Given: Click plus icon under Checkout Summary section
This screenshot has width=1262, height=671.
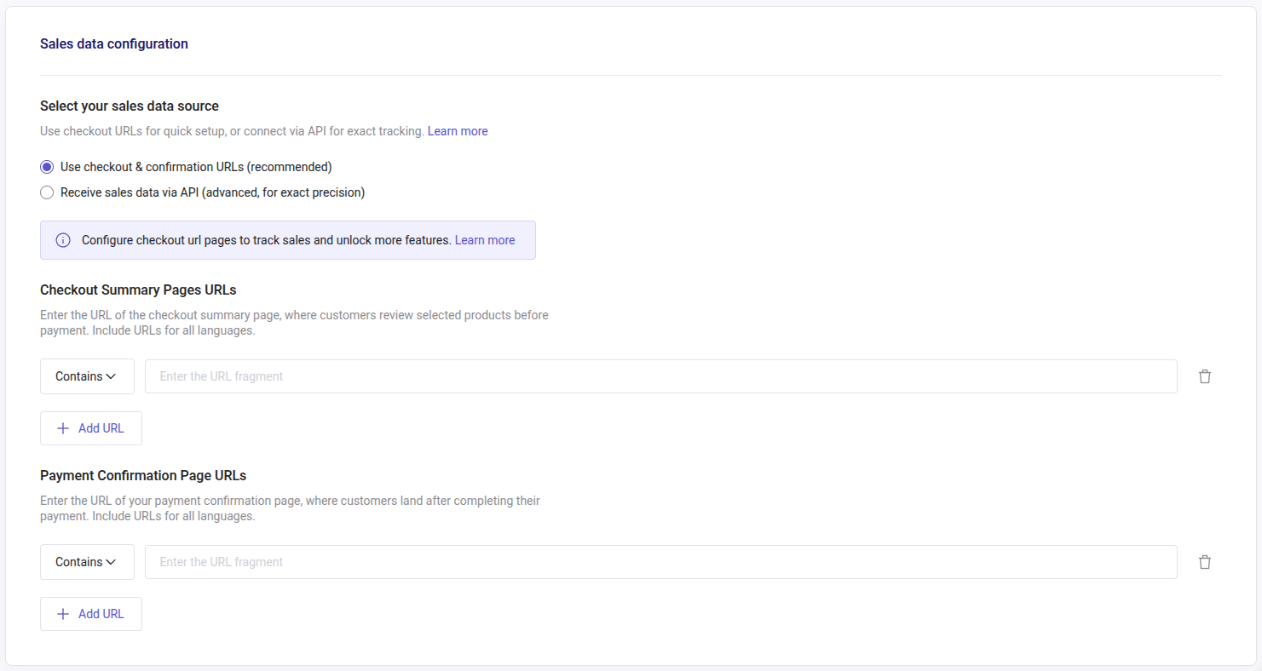Looking at the screenshot, I should pyautogui.click(x=63, y=428).
